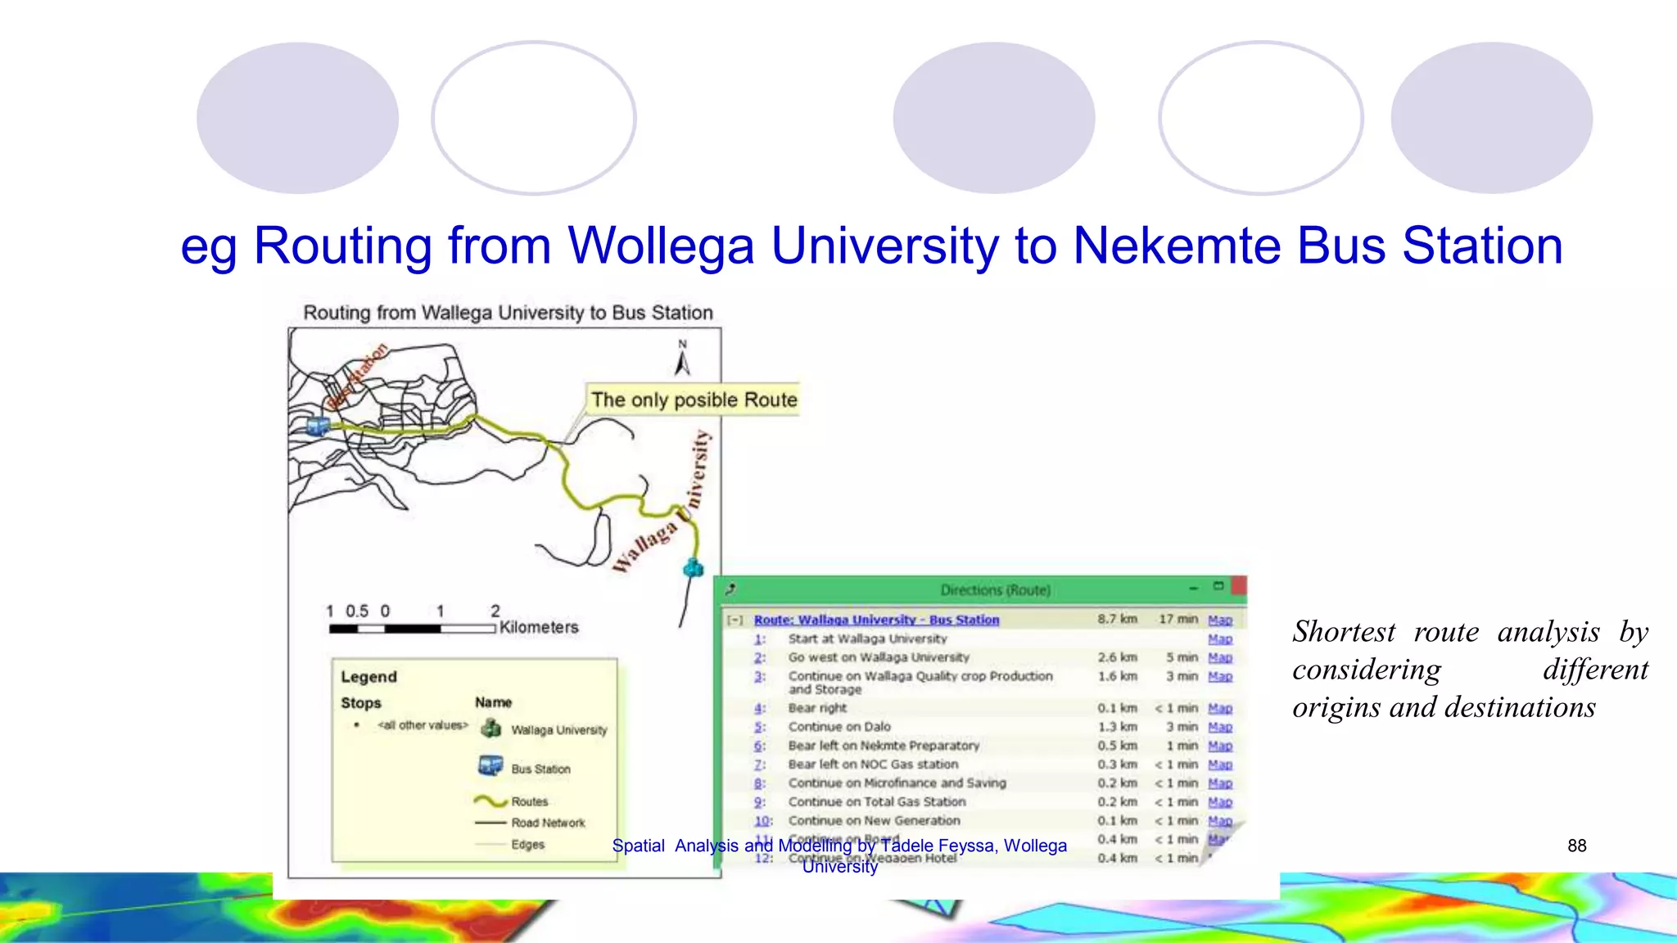
Task: Click the Directions window's title bar icon
Action: click(x=730, y=589)
